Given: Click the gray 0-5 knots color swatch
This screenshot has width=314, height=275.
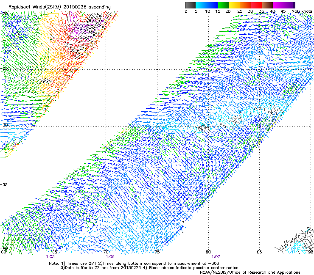Looking at the screenshot, I should tap(190, 5).
